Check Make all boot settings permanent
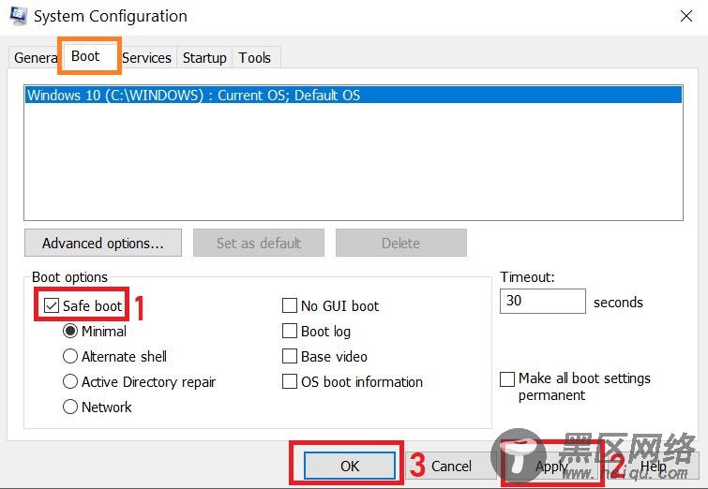The width and height of the screenshot is (708, 489). point(507,379)
